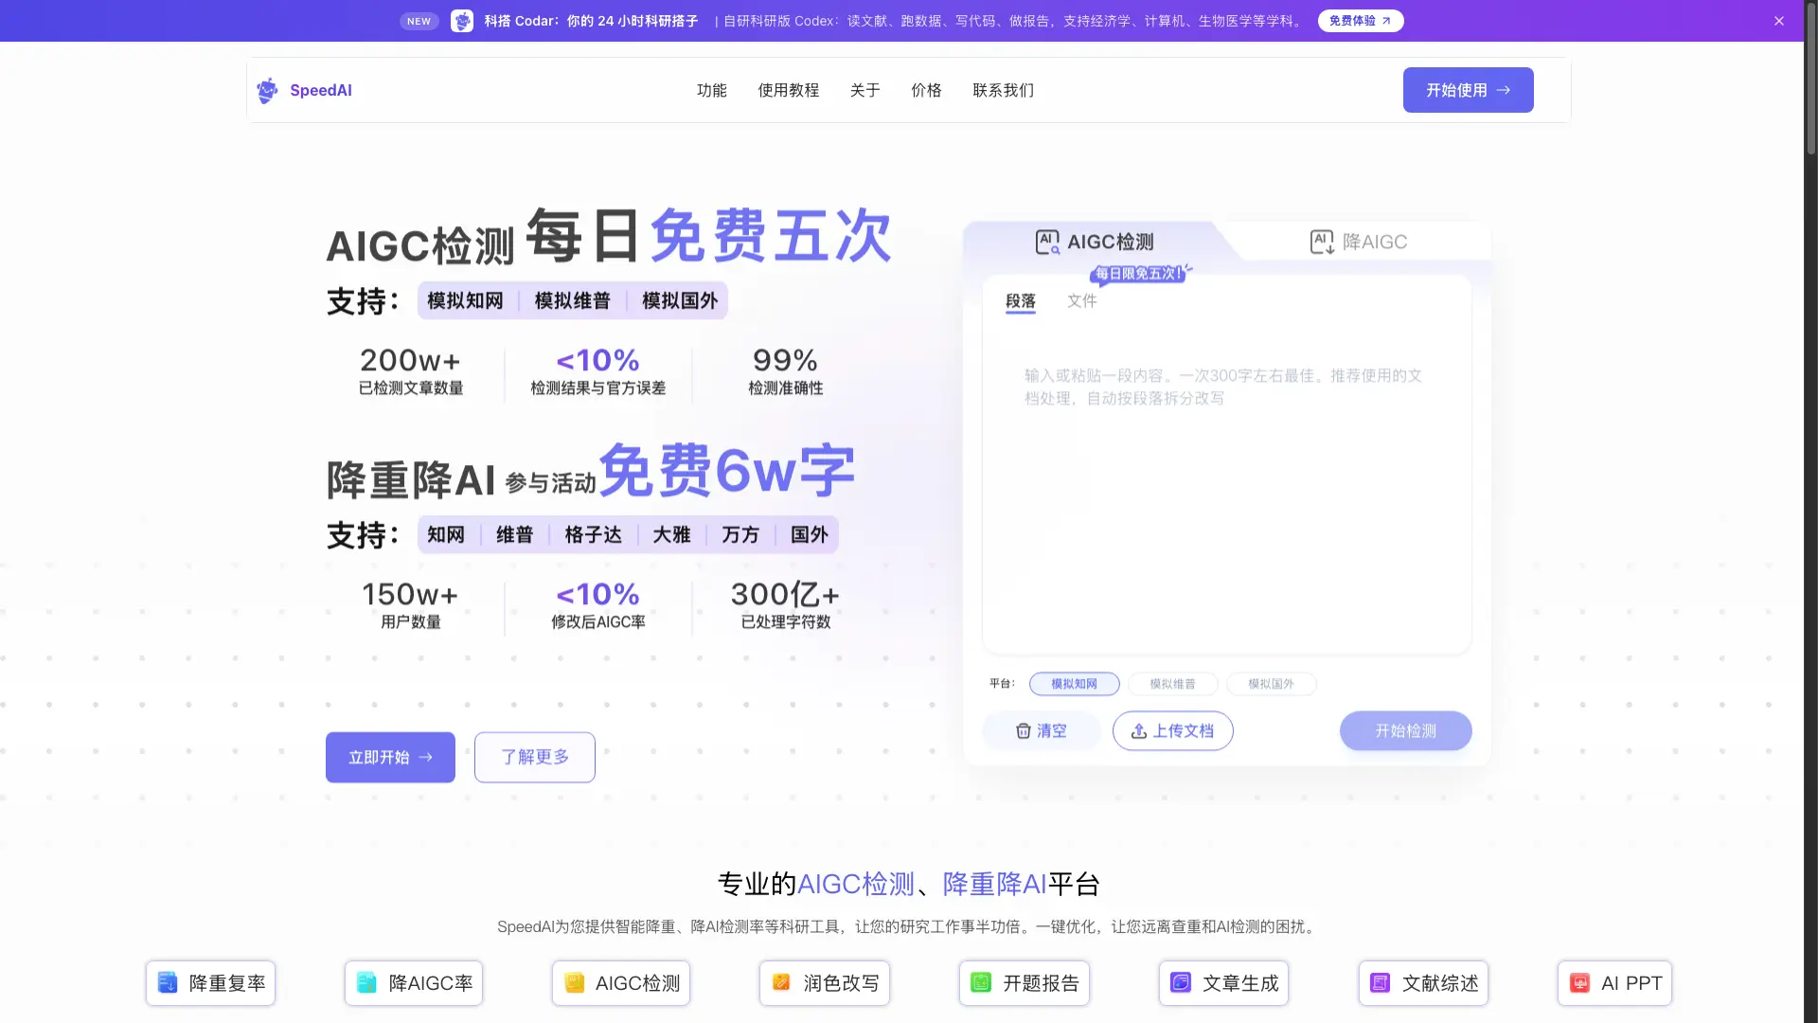Click the SpeedAI logo icon
Screen dimensions: 1818x1023
267,90
